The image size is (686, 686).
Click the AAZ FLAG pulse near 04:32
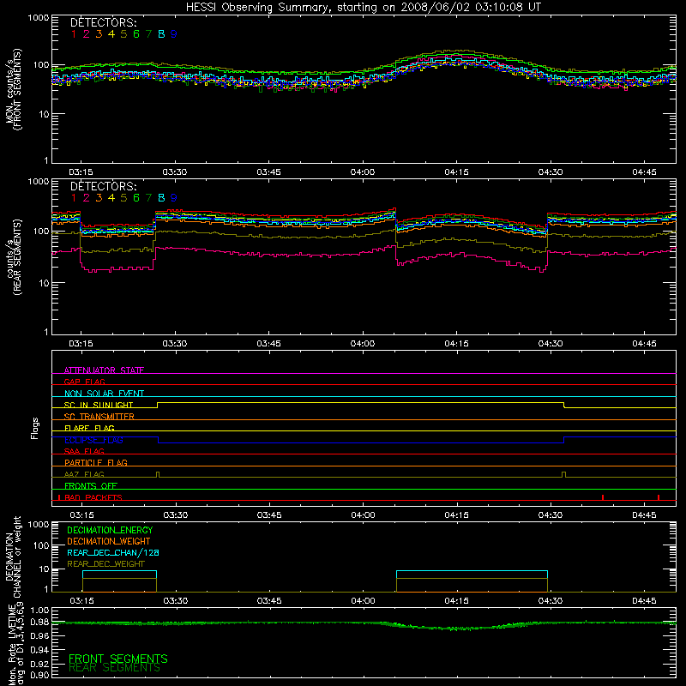click(x=563, y=475)
